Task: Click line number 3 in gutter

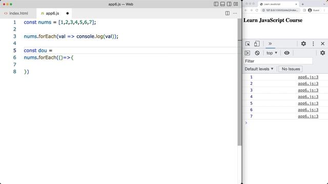Action: [x=15, y=36]
